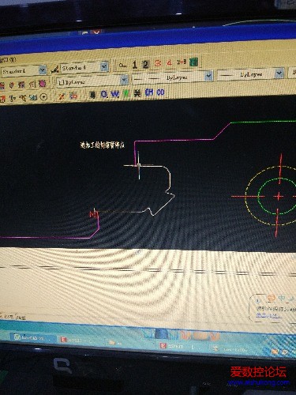The width and height of the screenshot is (296, 395).
Task: Click the green square icon after 2+8
Action: point(193,62)
